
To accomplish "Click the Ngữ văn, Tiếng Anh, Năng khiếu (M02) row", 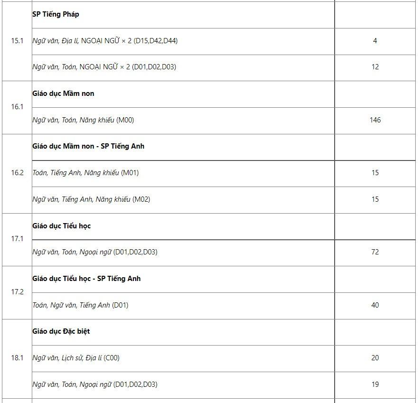I will pyautogui.click(x=91, y=199).
